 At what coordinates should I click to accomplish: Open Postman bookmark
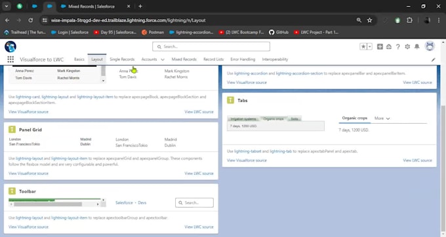click(x=153, y=32)
